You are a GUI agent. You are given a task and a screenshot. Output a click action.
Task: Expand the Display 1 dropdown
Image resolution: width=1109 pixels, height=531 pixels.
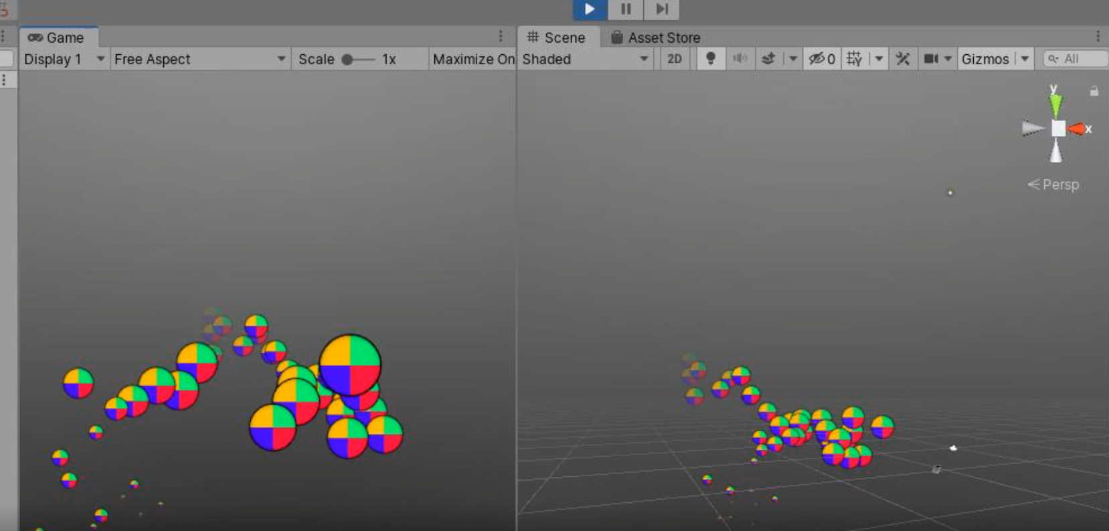[x=64, y=59]
